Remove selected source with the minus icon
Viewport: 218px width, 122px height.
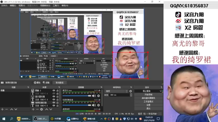(x=37, y=109)
